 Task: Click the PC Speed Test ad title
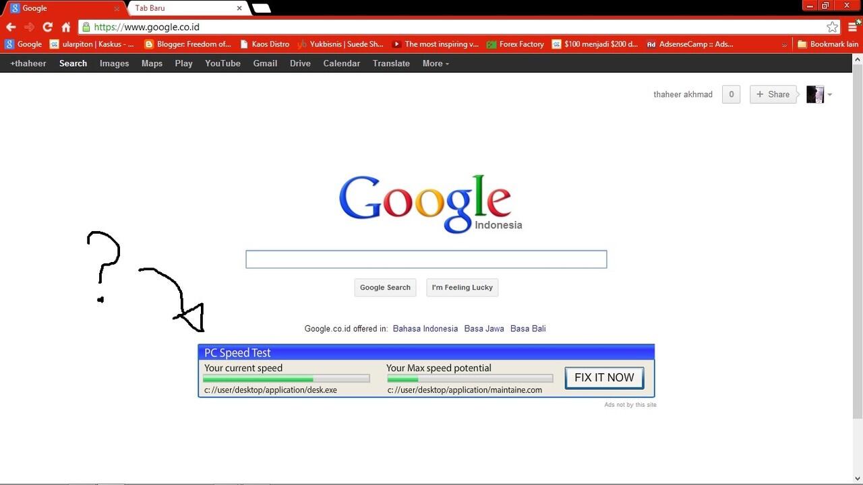tap(237, 353)
